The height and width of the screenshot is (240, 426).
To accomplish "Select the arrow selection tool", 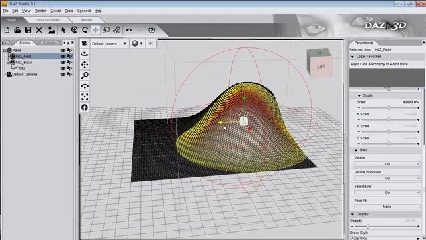I will [x=63, y=30].
